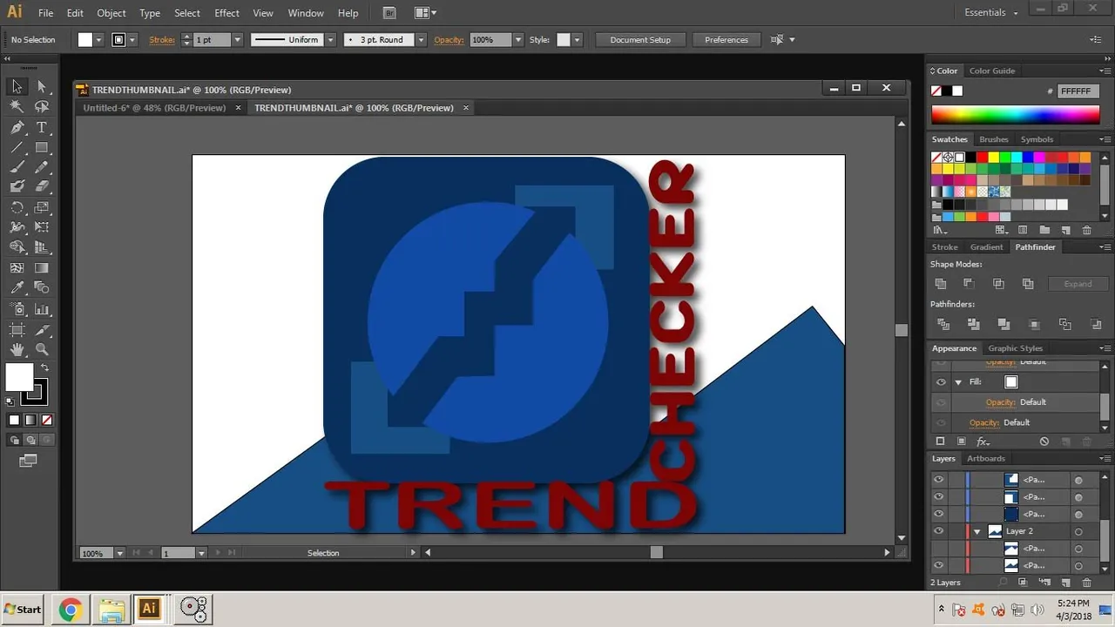Select the Hand tool
This screenshot has width=1115, height=627.
(17, 350)
